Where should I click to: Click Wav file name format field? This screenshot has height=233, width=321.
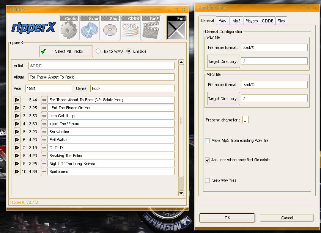[274, 47]
